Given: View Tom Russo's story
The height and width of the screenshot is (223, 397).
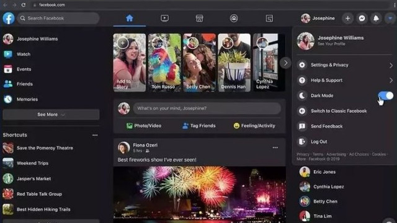Looking at the screenshot, I should [164, 63].
